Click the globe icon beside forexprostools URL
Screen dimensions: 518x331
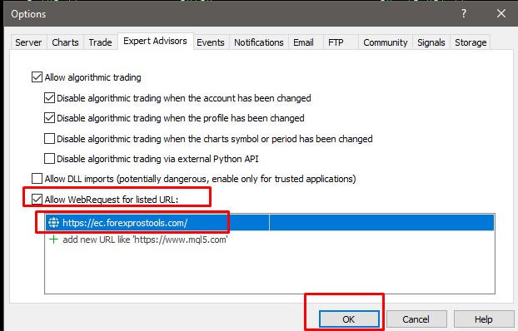coord(53,223)
